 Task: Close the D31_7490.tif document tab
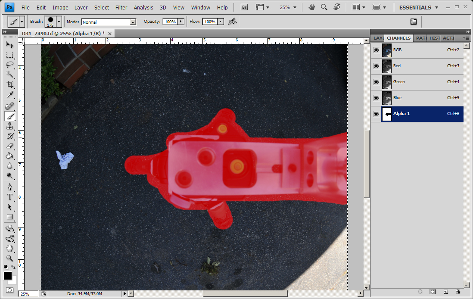point(110,34)
